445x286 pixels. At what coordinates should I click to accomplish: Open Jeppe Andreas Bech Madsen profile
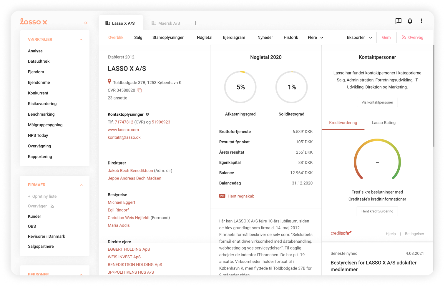135,178
